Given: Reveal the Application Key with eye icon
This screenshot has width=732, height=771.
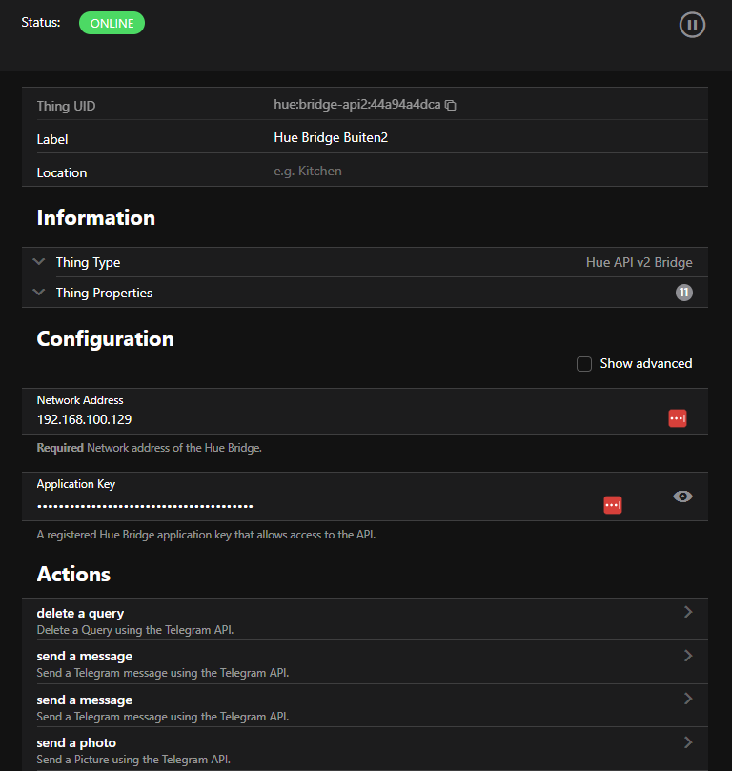Looking at the screenshot, I should [x=682, y=496].
